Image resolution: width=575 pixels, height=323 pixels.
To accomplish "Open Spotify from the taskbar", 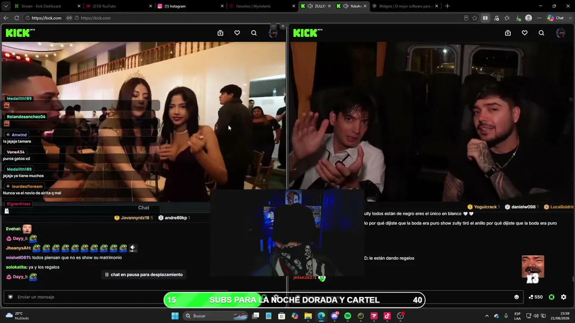I will pyautogui.click(x=348, y=316).
